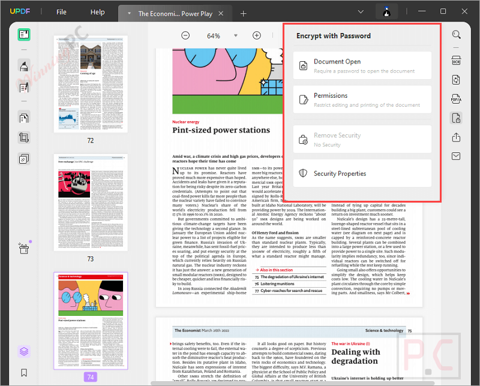This screenshot has height=386, width=480.
Task: Click the Search magnifier icon
Action: pyautogui.click(x=456, y=35)
